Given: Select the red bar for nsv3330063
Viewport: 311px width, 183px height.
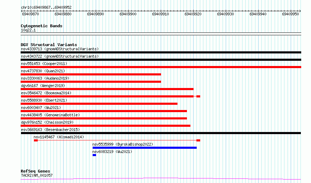Looking at the screenshot, I should tap(91, 82).
